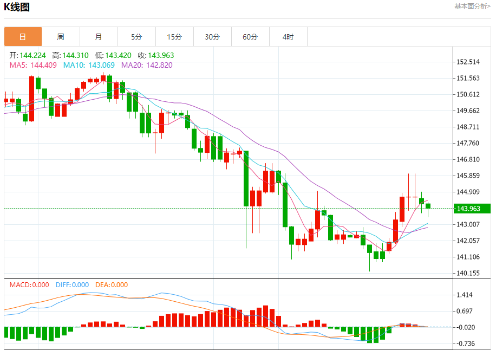Click the 143.007 price axis label
Screen dimensions: 496x350
(468, 224)
